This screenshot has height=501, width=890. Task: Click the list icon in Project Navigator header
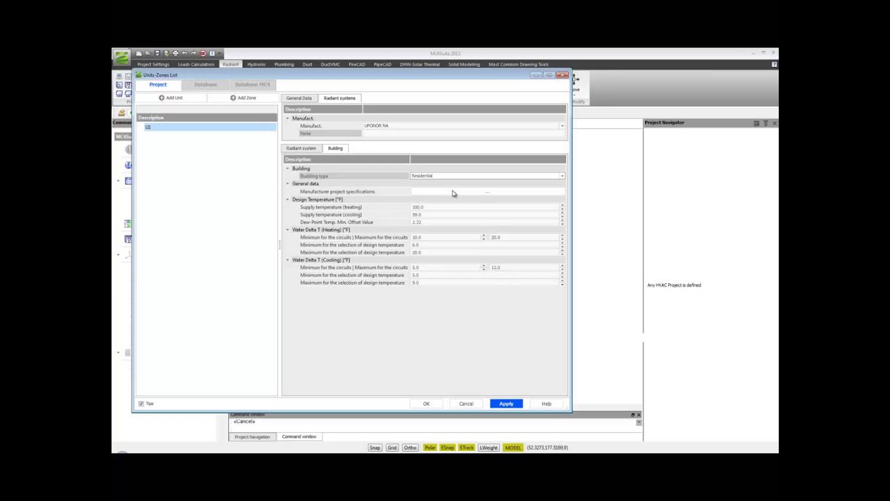click(756, 123)
